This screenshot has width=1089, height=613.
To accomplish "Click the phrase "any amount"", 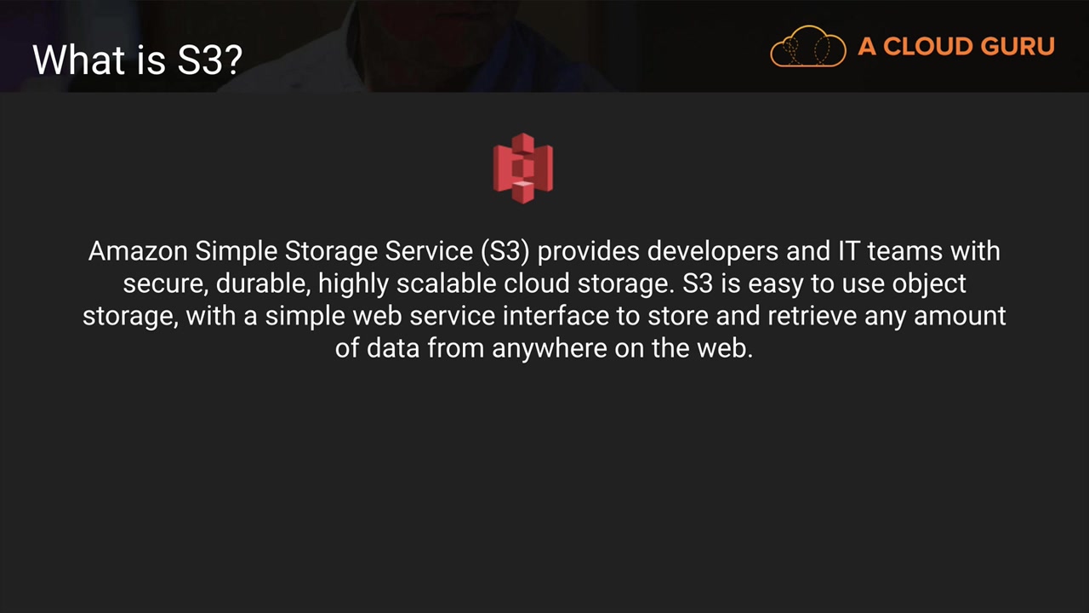I will [935, 317].
